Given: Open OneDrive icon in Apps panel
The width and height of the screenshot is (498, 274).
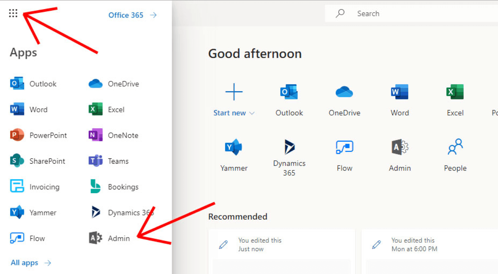Looking at the screenshot, I should (x=95, y=84).
